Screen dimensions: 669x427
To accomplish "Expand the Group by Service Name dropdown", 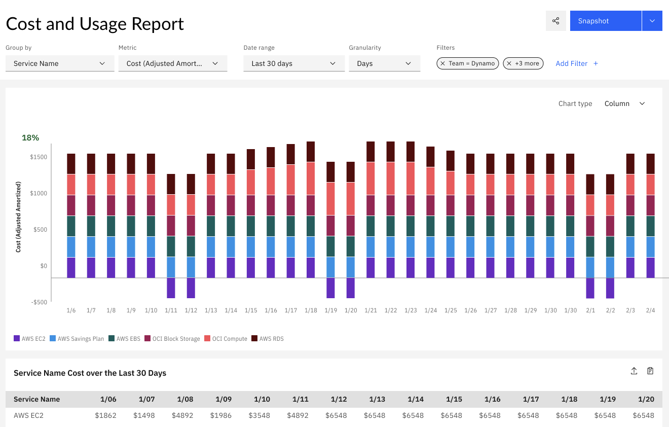I will [x=60, y=63].
